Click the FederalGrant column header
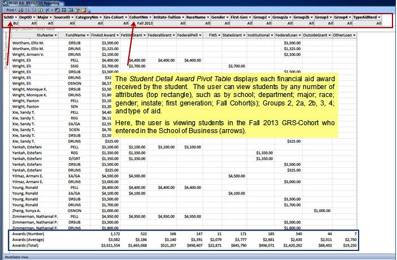Viewport: 397px width, 260px height. [162, 35]
